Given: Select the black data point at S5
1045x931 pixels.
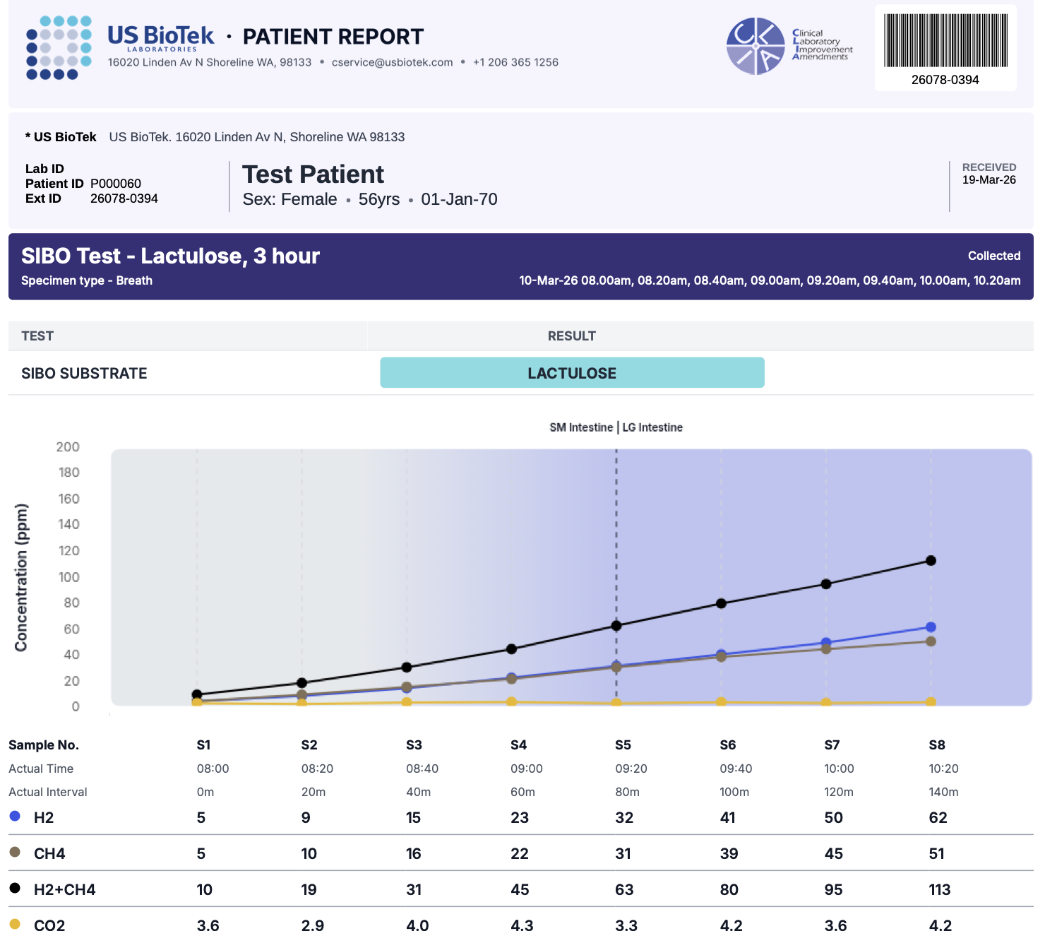Looking at the screenshot, I should tap(616, 626).
